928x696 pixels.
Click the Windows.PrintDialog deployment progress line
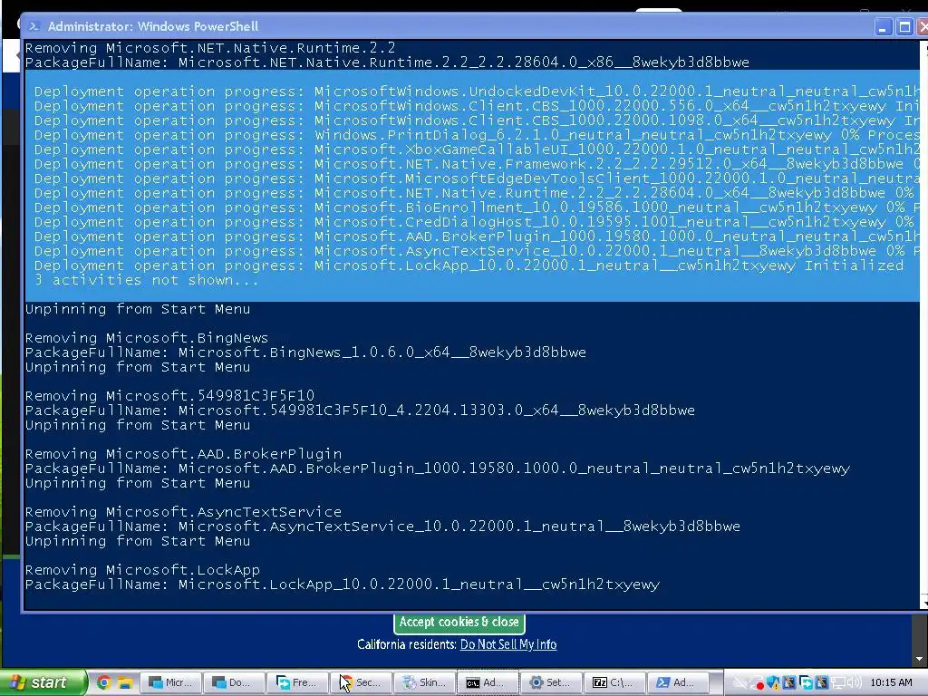[x=477, y=136]
